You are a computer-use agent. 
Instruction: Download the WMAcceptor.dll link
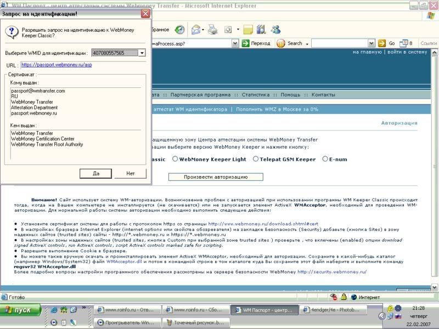[x=124, y=262]
